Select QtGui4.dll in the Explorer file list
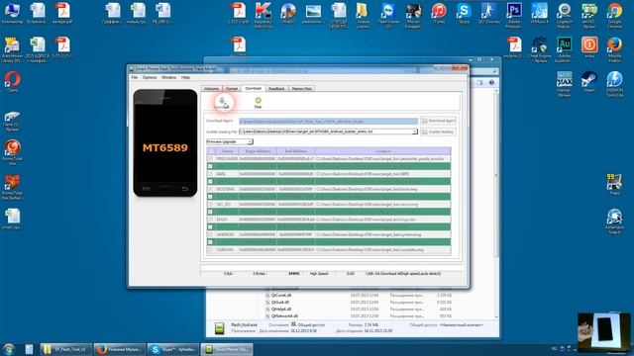The width and height of the screenshot is (634, 356). [280, 302]
